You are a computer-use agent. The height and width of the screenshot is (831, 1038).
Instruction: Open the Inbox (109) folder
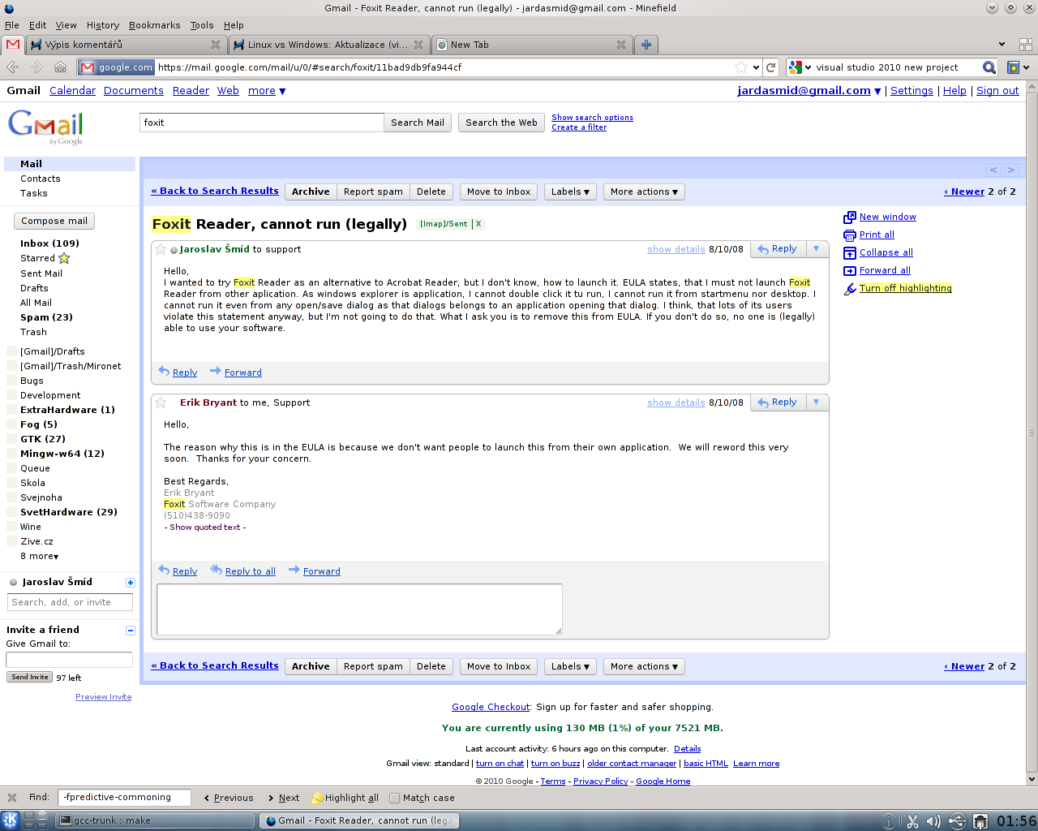[49, 243]
